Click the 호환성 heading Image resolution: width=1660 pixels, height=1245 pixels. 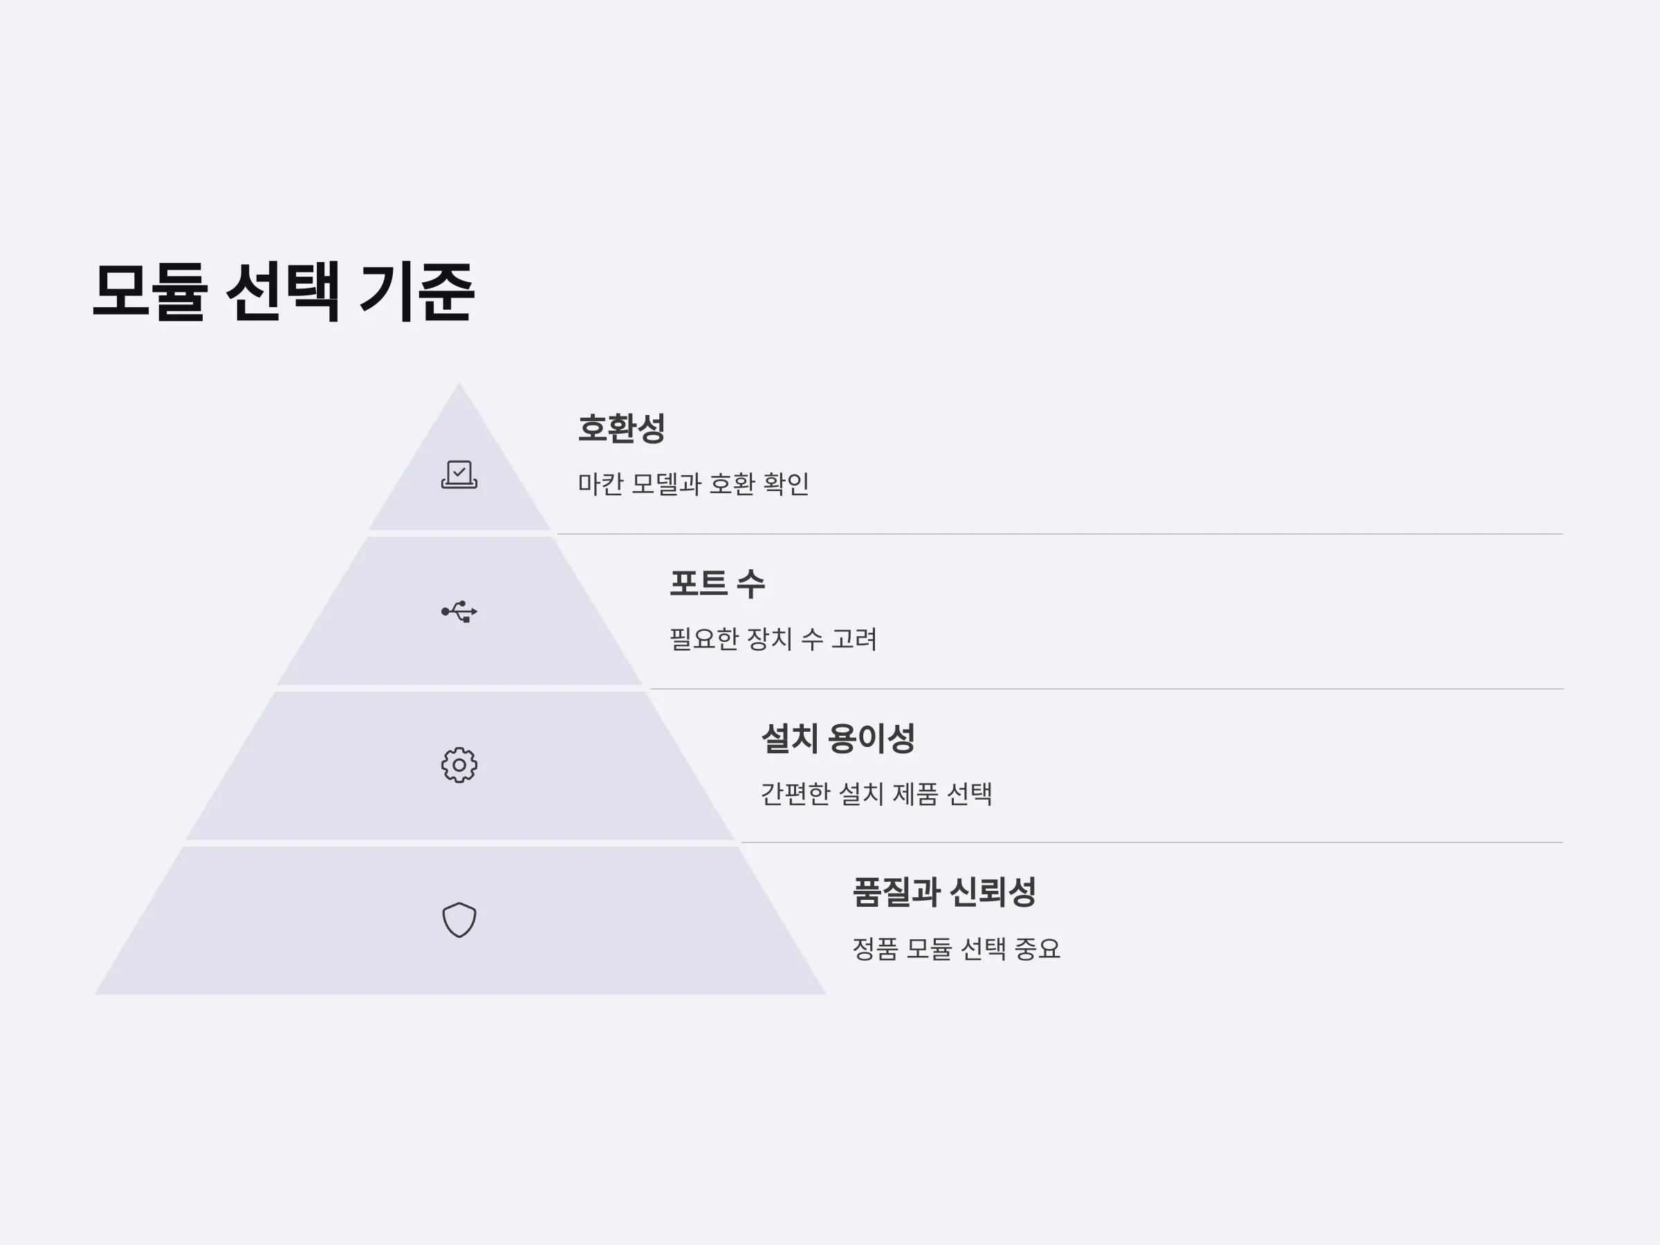(621, 429)
